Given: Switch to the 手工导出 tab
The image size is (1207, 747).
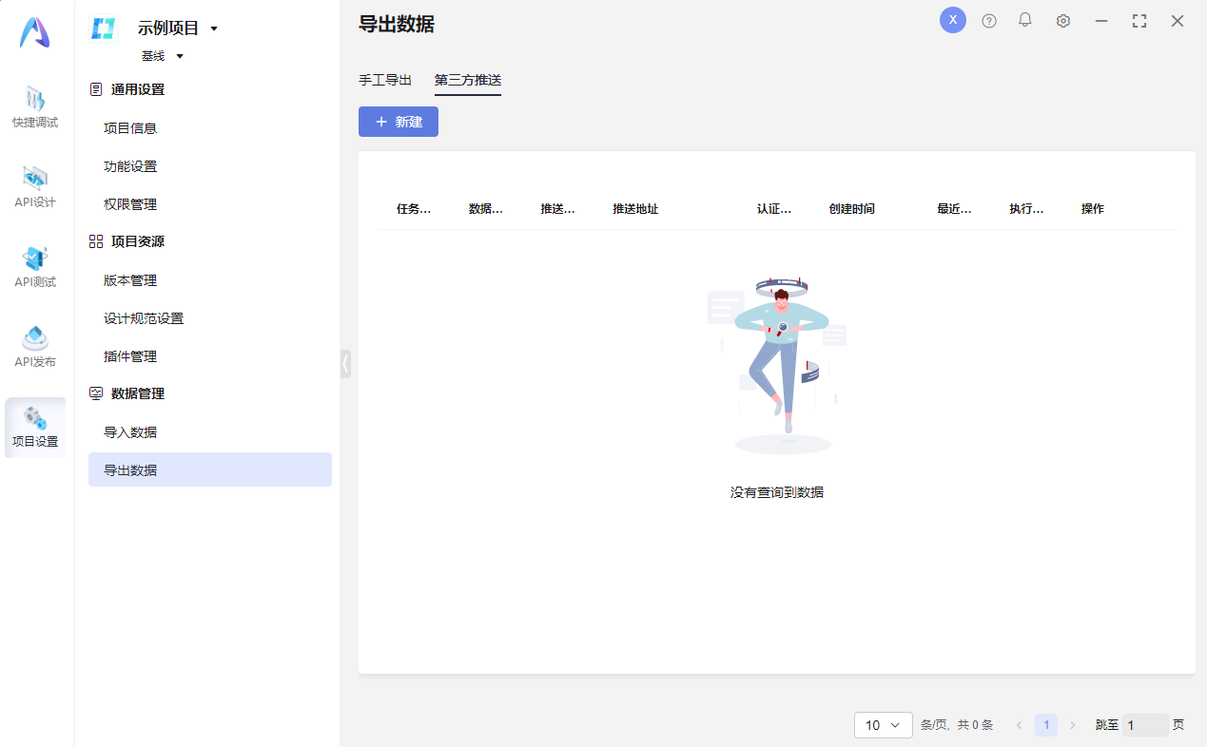Looking at the screenshot, I should click(385, 80).
